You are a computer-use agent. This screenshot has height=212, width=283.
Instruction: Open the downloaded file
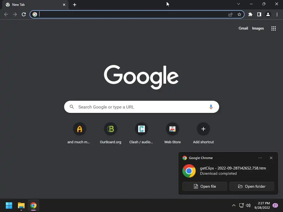[205, 186]
